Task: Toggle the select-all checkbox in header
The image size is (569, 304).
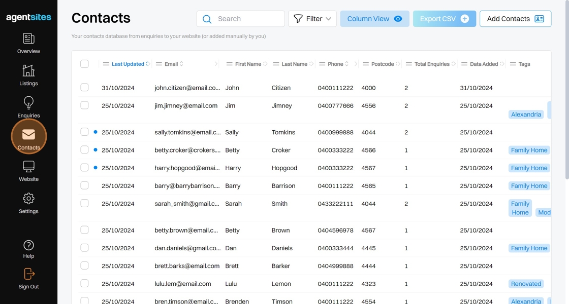Action: pyautogui.click(x=84, y=64)
